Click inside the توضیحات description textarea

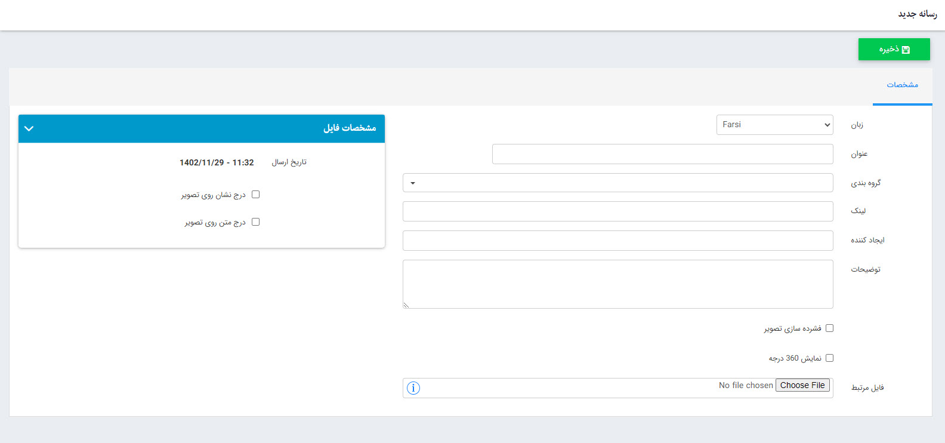[617, 284]
